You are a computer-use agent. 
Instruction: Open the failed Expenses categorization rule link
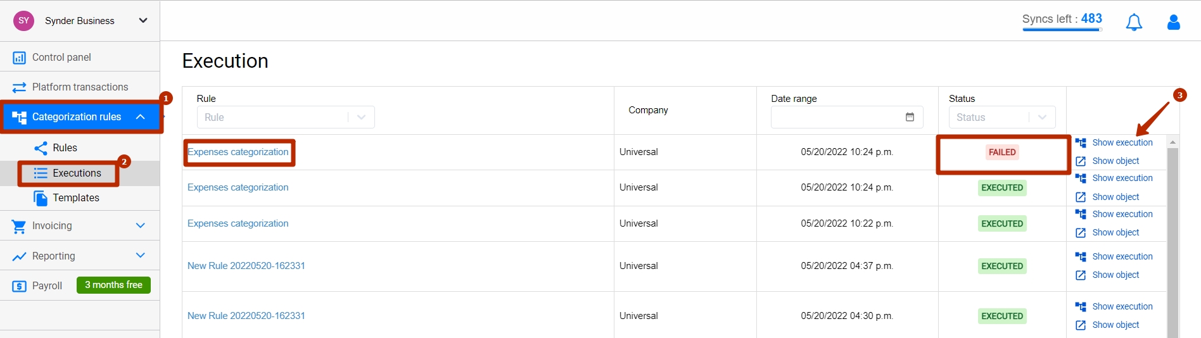pyautogui.click(x=238, y=152)
